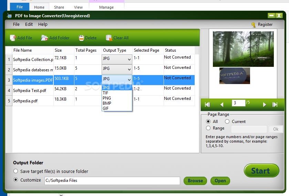This screenshot has width=289, height=196.
Task: Click the Delete trash icon
Action: click(81, 38)
